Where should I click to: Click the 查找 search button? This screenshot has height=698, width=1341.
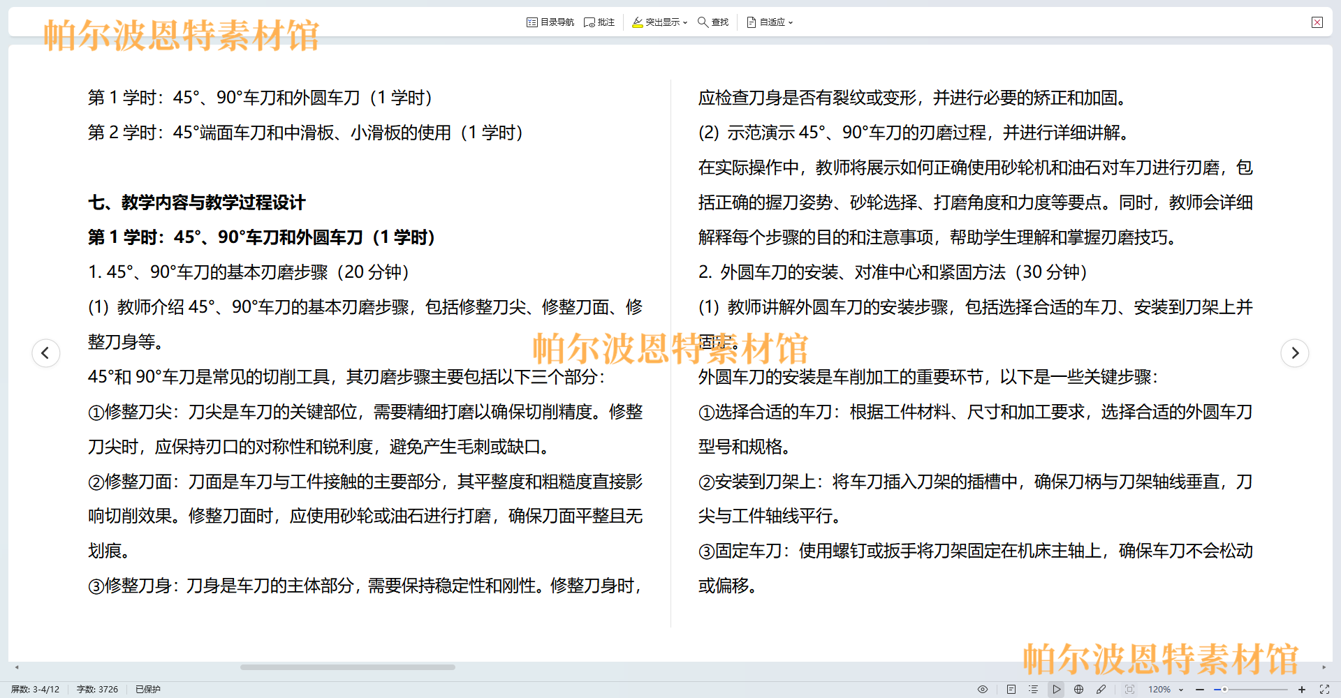tap(713, 22)
